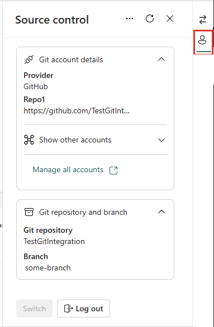Click the some-branch branch name
Image resolution: width=214 pixels, height=327 pixels.
(48, 268)
